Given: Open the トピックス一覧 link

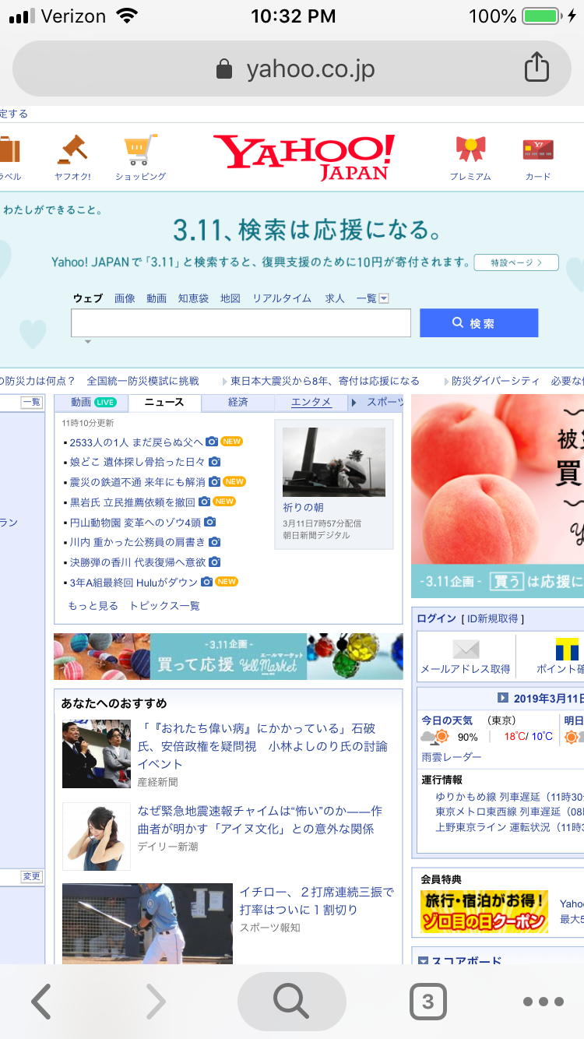Looking at the screenshot, I should pyautogui.click(x=164, y=606).
